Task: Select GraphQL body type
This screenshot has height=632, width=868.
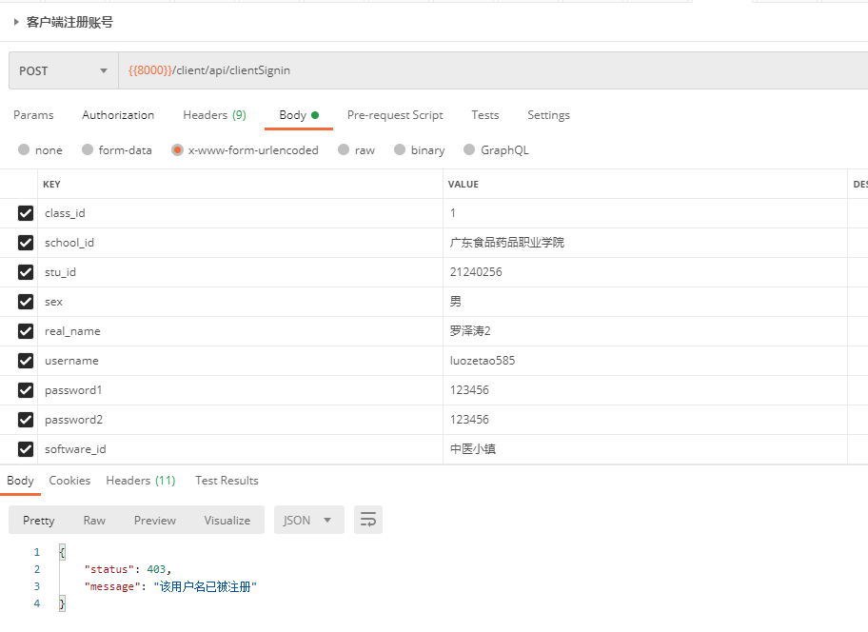Action: tap(469, 150)
